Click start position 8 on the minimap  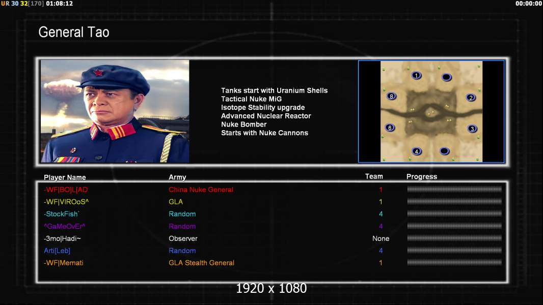(x=391, y=97)
